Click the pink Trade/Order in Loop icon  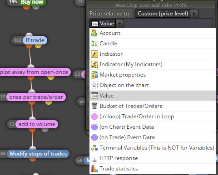pos(94,117)
